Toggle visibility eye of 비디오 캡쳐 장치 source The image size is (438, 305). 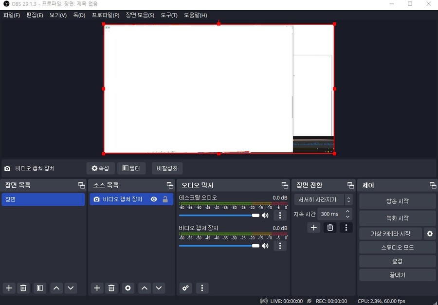154,199
